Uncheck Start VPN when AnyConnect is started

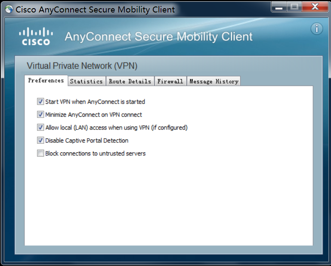tap(40, 102)
